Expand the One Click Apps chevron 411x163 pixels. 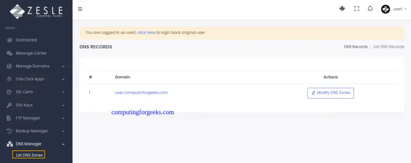(63, 79)
